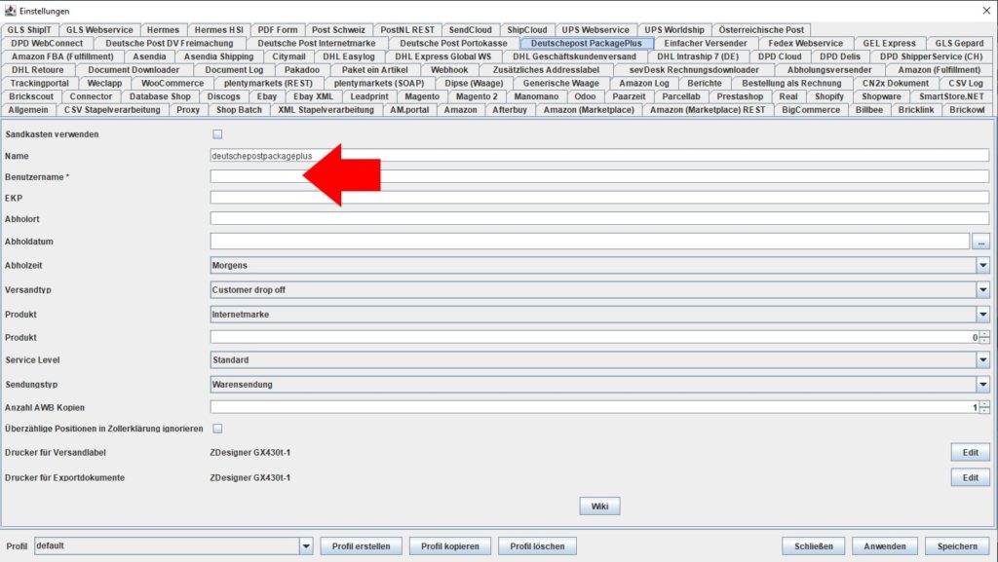This screenshot has height=562, width=998.
Task: Open the sevDesk Rechnungsdownloader tab
Action: (694, 70)
